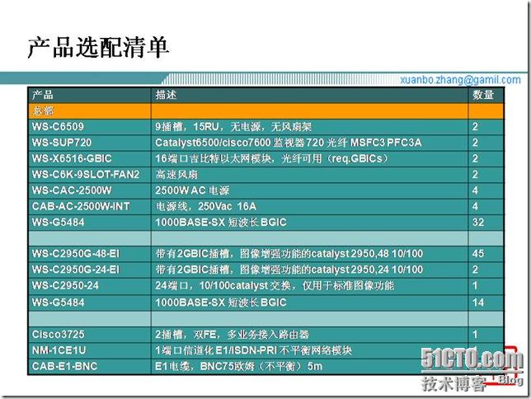The height and width of the screenshot is (399, 531).
Task: Select the Cisco3725 product cell
Action: (x=89, y=335)
